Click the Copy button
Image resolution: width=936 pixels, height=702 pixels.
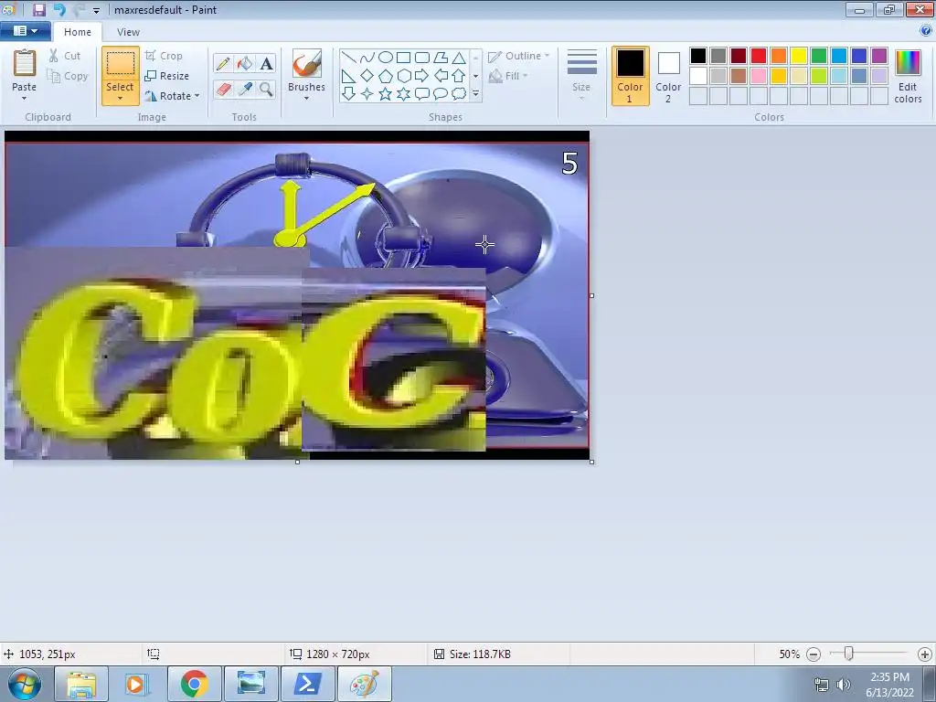point(68,76)
